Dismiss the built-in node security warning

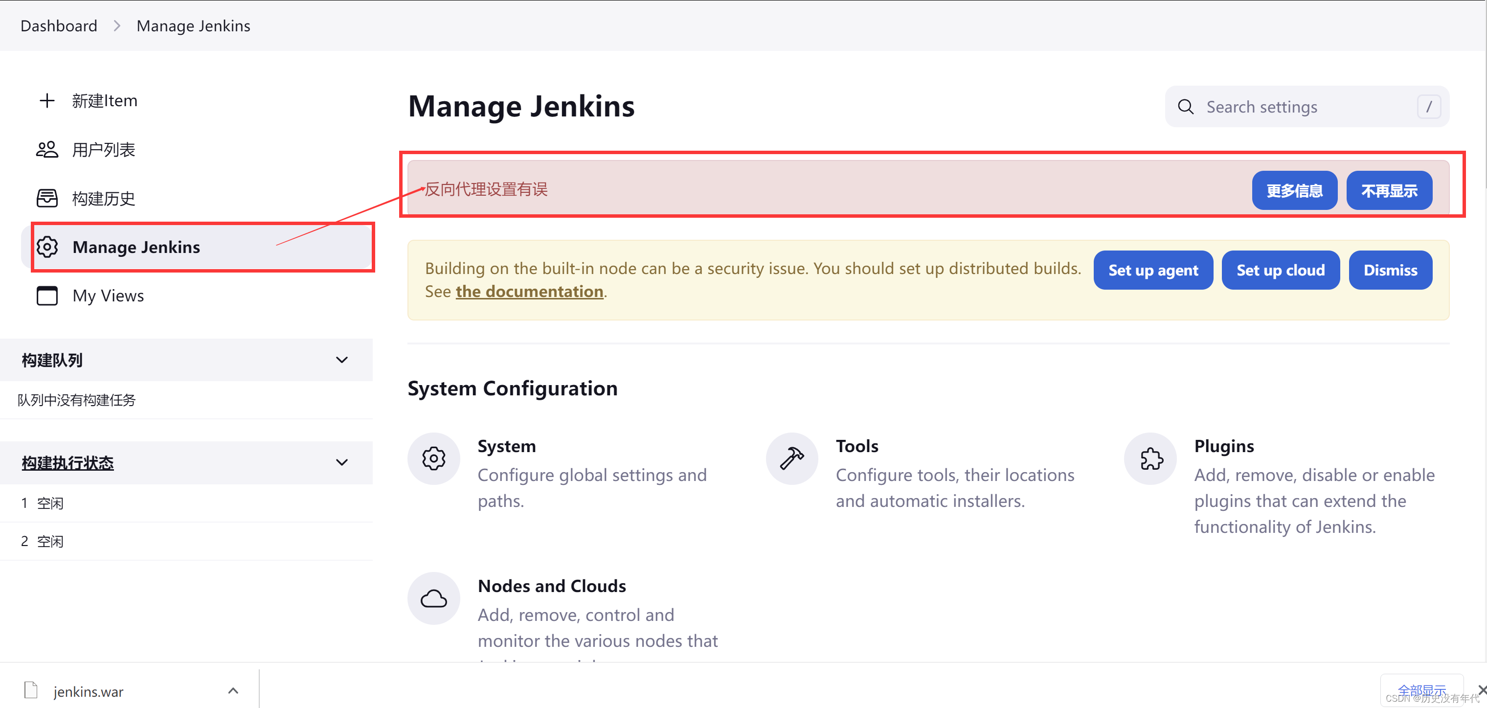tap(1390, 270)
